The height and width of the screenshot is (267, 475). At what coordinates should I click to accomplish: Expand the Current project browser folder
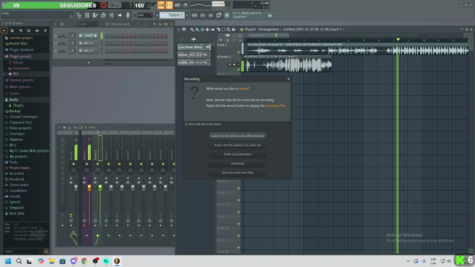pyautogui.click(x=21, y=38)
